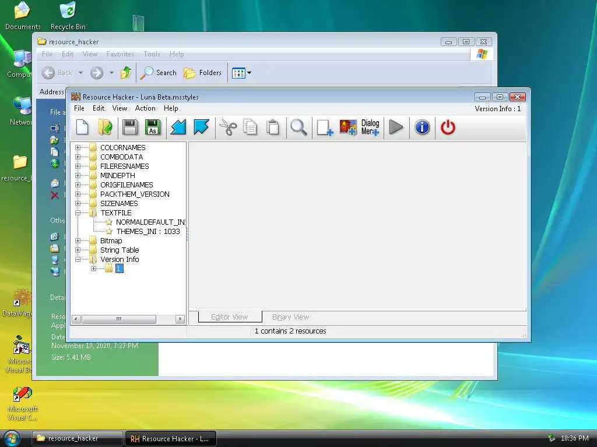This screenshot has width=597, height=447.
Task: Collapse the TEXTFILE tree node
Action: (78, 212)
